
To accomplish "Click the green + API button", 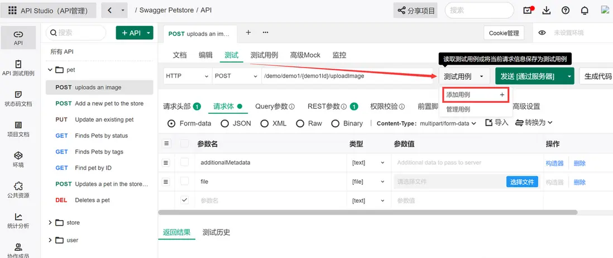I will (x=130, y=33).
